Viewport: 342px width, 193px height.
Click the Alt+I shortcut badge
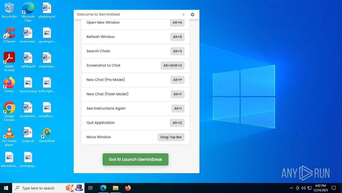[178, 109]
